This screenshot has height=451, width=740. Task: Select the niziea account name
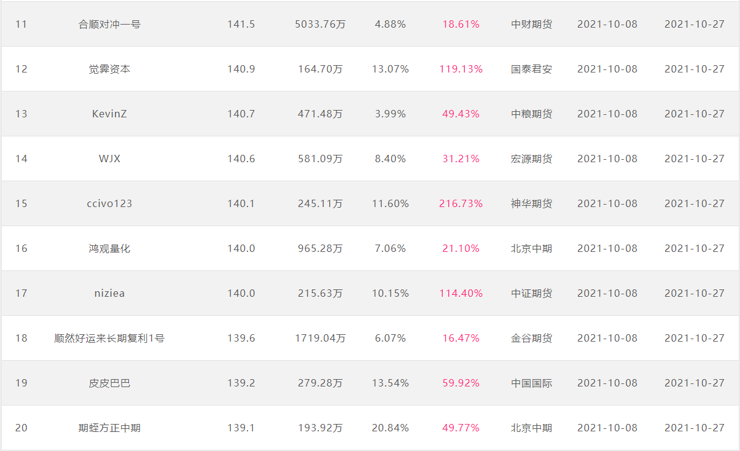pyautogui.click(x=109, y=294)
